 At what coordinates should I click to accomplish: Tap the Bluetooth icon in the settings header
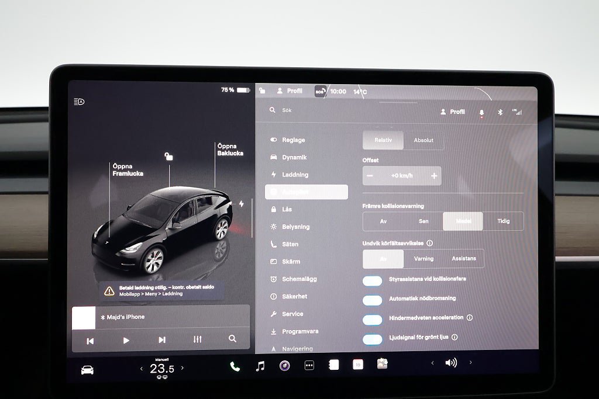[500, 112]
